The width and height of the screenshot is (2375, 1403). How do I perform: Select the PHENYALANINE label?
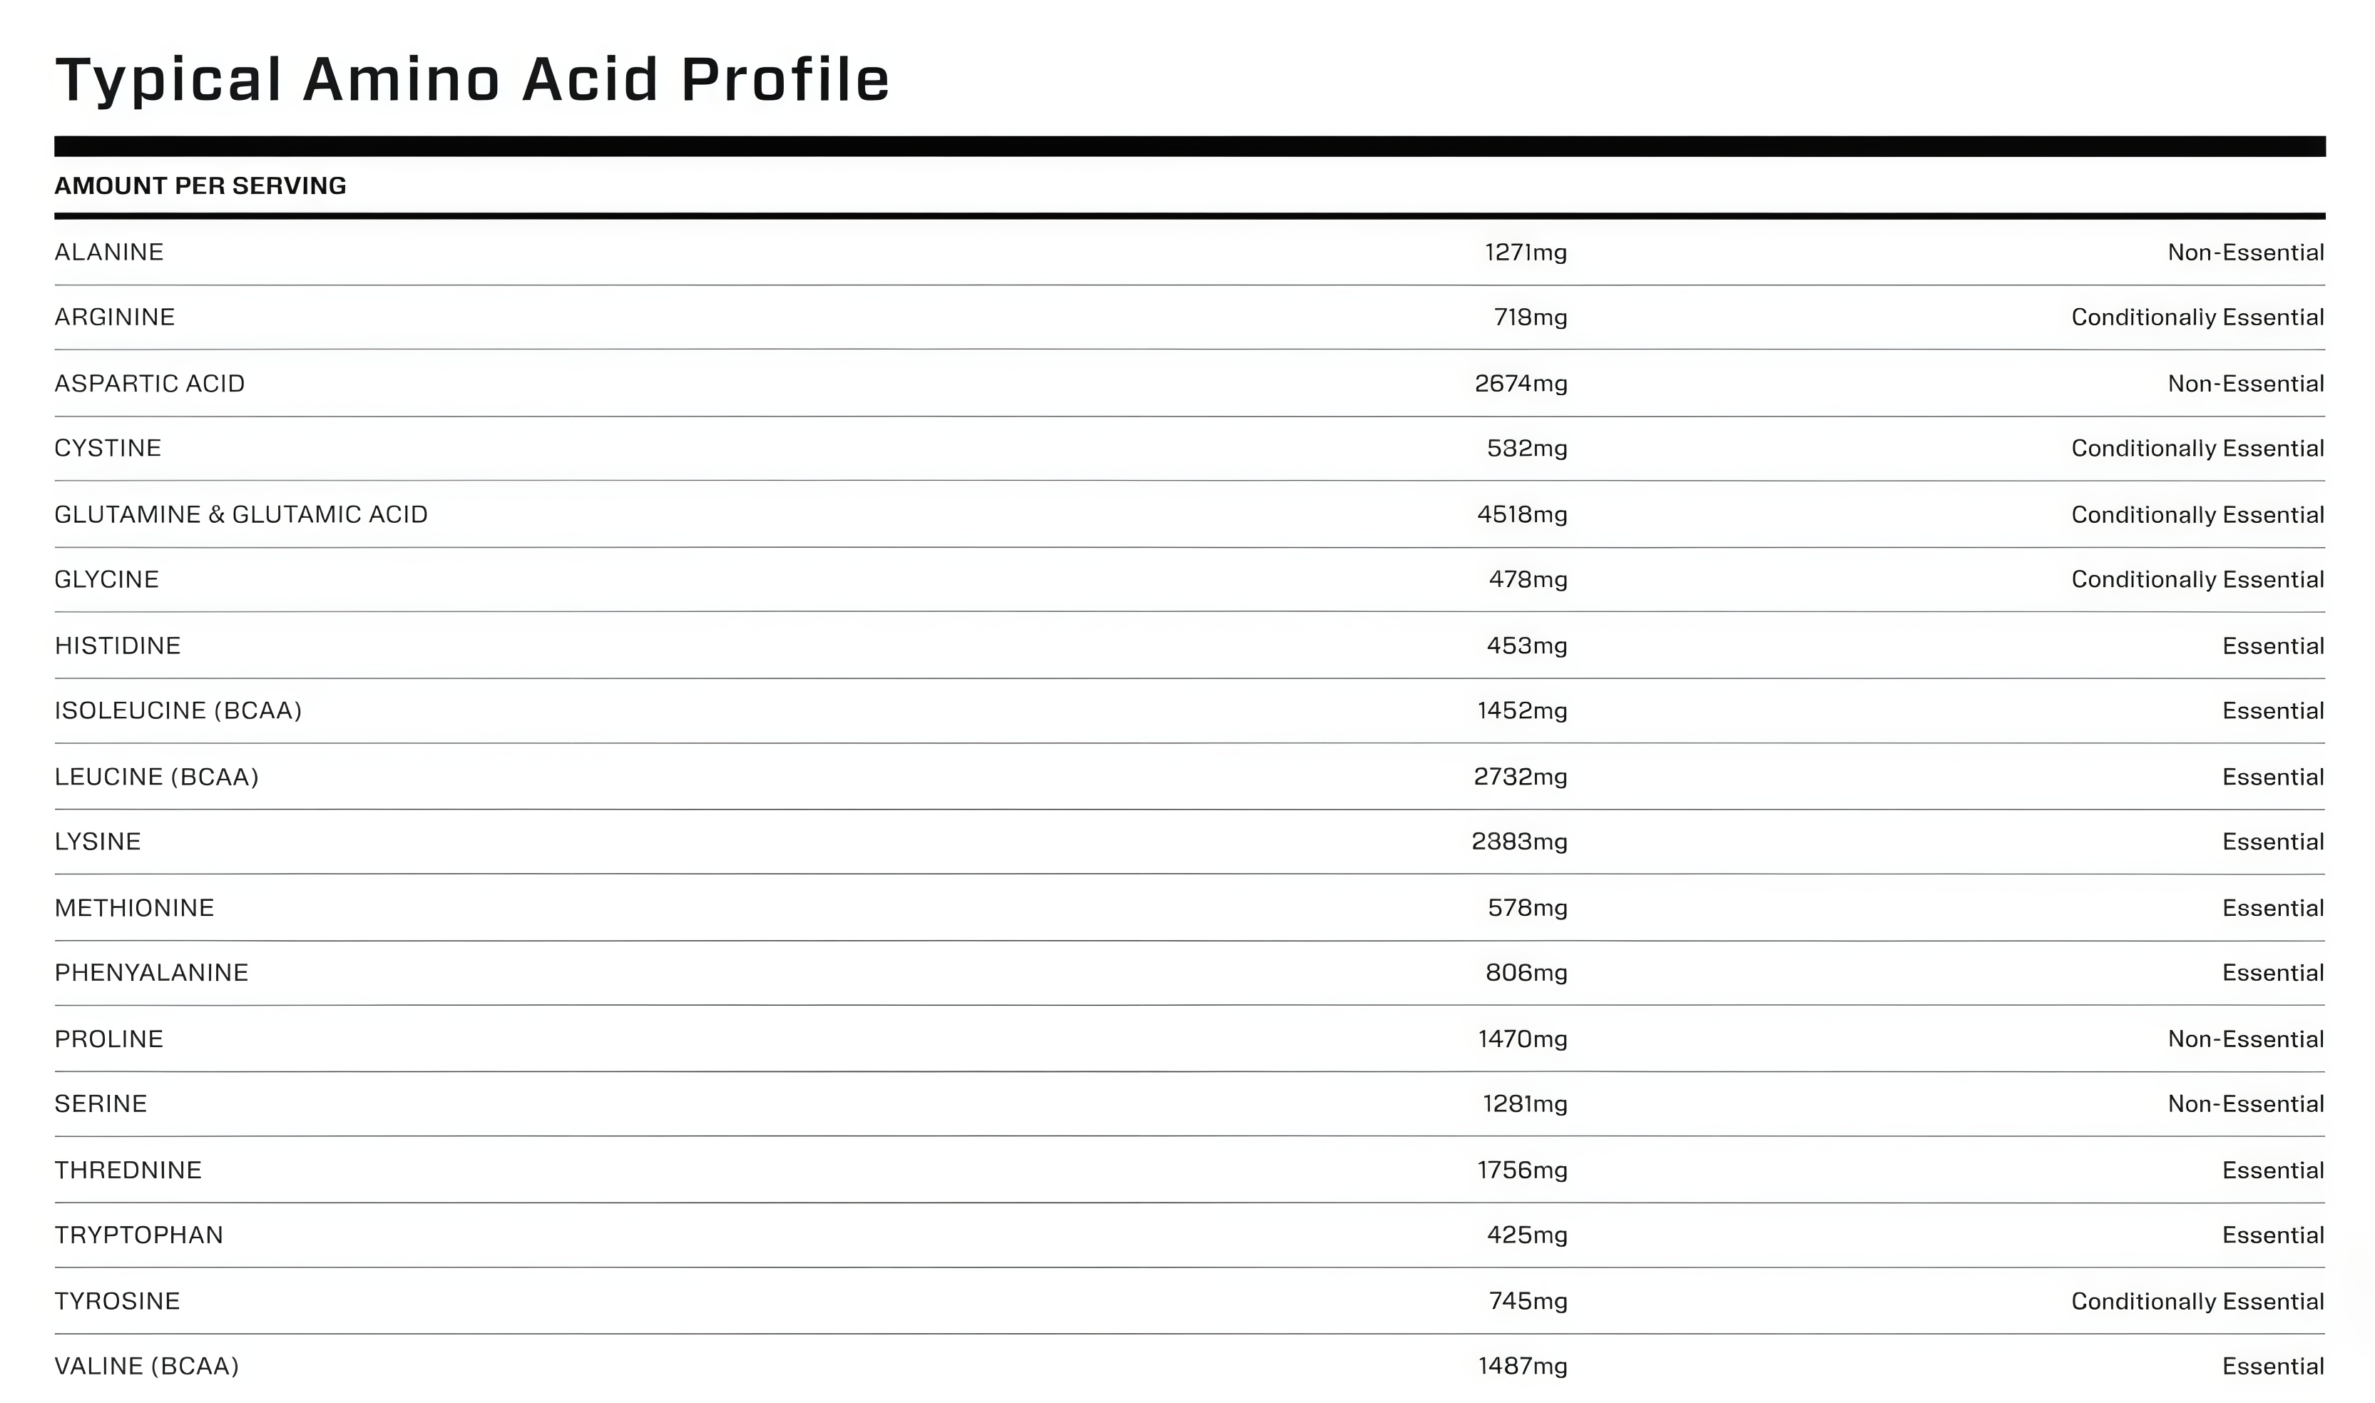click(x=151, y=973)
